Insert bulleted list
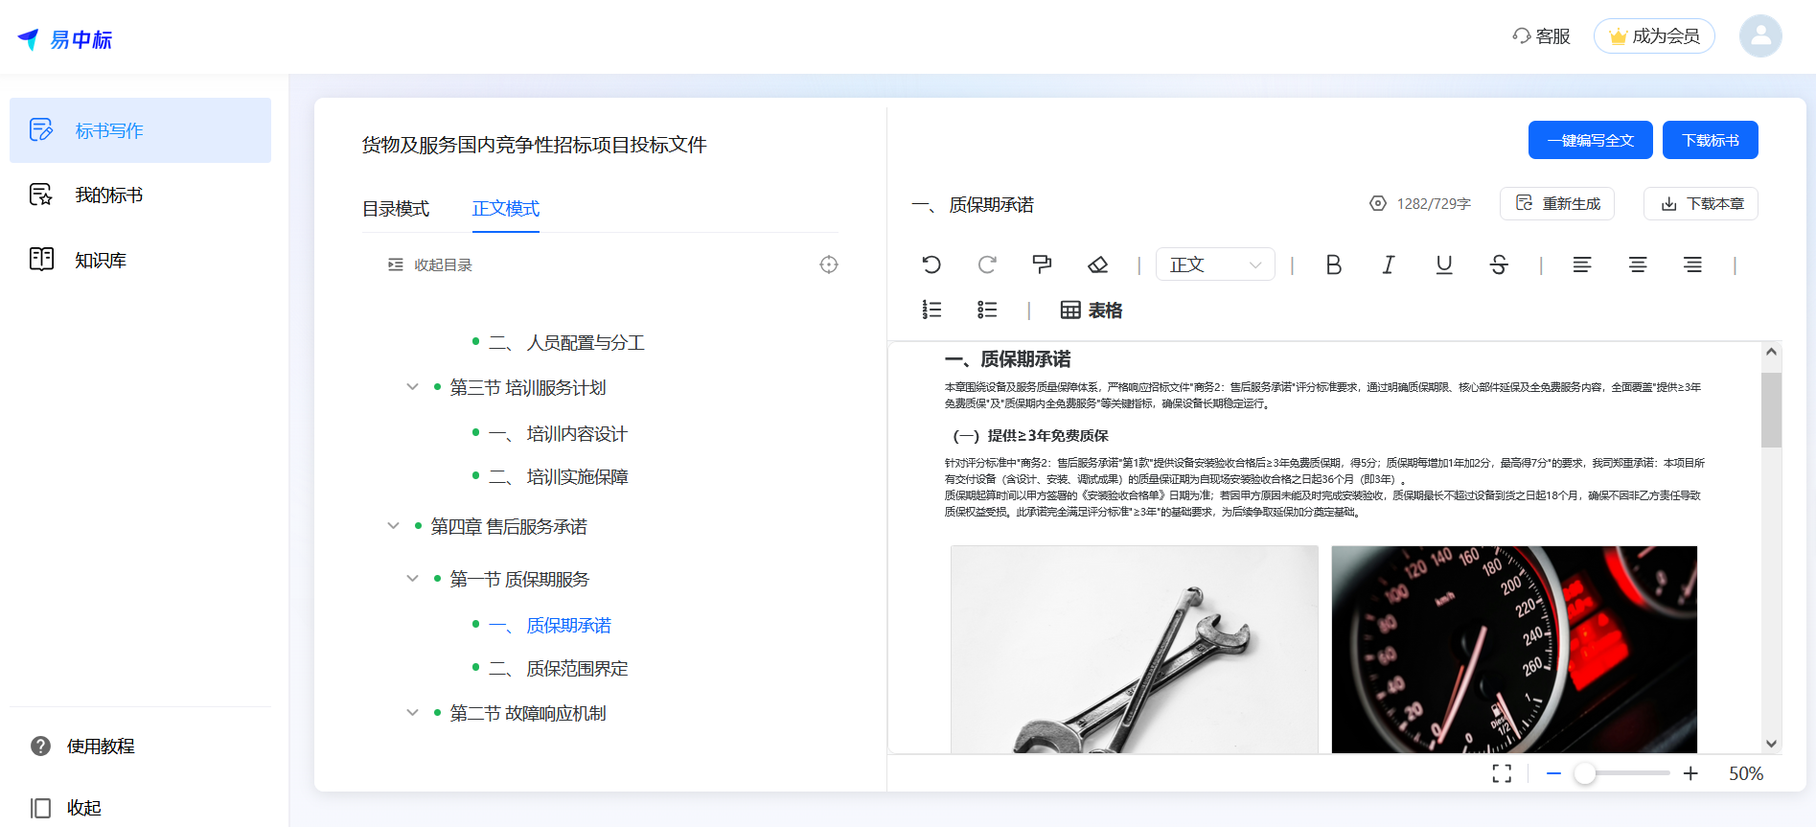The height and width of the screenshot is (827, 1816). pyautogui.click(x=987, y=310)
